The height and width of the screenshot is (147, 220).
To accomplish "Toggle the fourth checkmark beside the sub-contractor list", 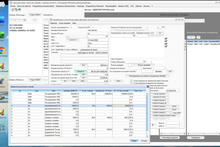I will tap(166, 46).
